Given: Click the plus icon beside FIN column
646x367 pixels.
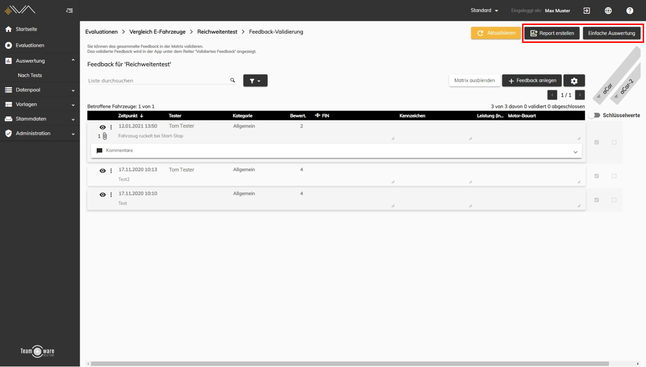Looking at the screenshot, I should pos(317,115).
